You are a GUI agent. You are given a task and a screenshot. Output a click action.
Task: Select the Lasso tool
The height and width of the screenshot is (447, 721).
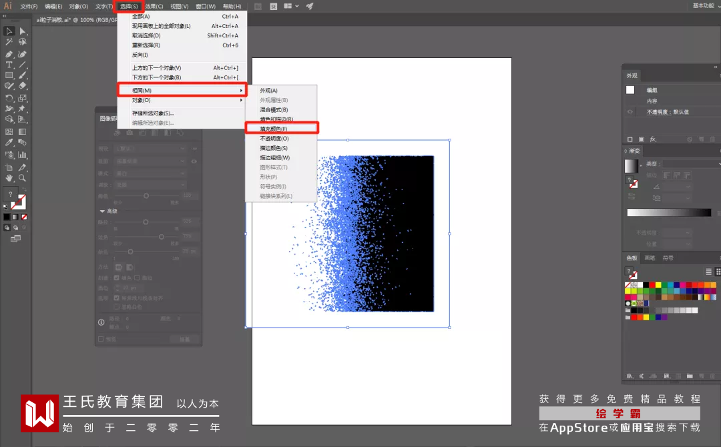pos(23,42)
